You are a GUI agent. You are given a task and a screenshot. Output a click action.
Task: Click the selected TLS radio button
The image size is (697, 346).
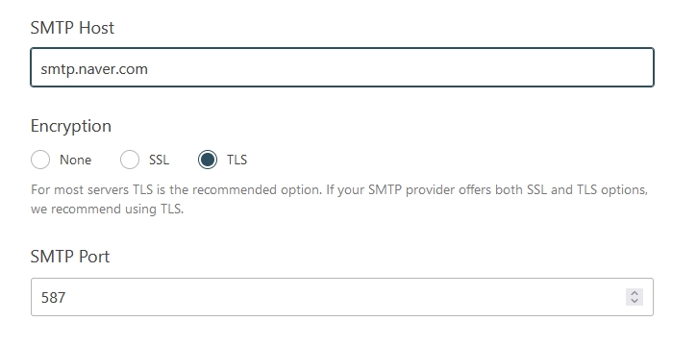pyautogui.click(x=208, y=160)
